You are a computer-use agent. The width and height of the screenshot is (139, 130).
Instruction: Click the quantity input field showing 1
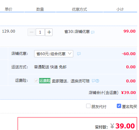pos(40,32)
